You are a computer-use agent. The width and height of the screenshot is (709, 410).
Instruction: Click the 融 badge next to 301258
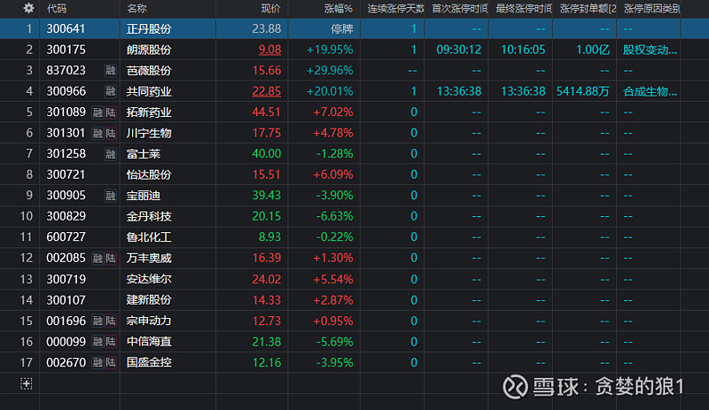coord(110,154)
